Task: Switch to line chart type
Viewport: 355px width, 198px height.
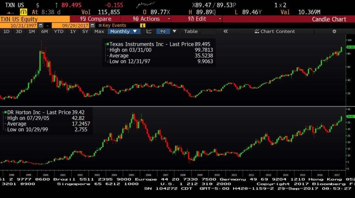Action: click(149, 31)
